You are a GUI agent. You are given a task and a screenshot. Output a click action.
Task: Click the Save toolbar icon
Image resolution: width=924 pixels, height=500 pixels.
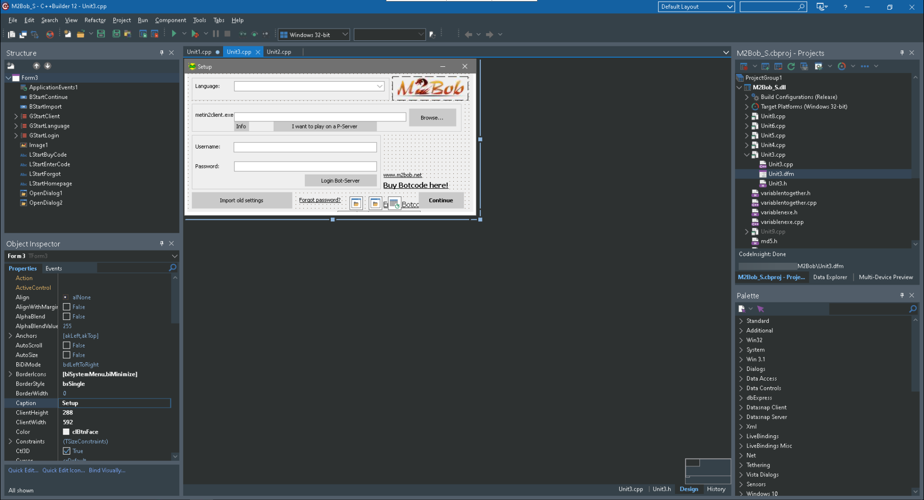click(x=101, y=34)
